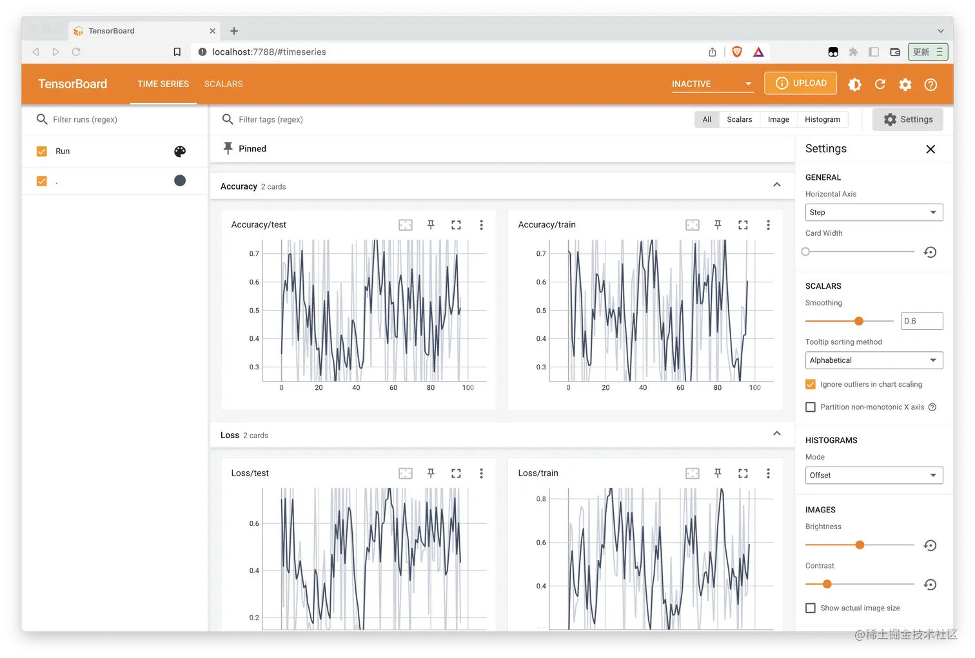Enable Partition non-monotonic X axis
Viewport: 975px width, 658px height.
coord(811,407)
